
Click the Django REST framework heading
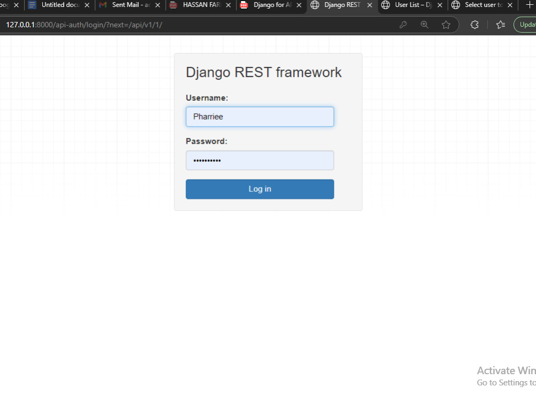pos(264,72)
